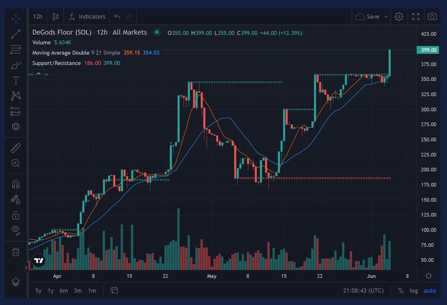Collapse the indicator legend chevron
The height and width of the screenshot is (305, 447).
(39, 73)
